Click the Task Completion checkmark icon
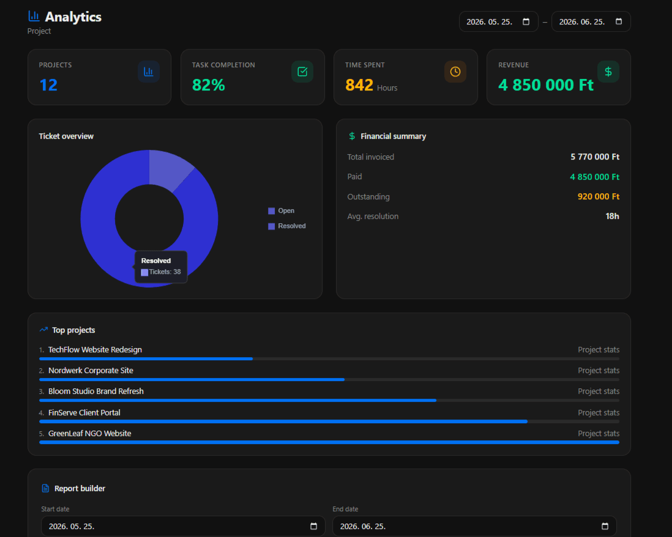Image resolution: width=672 pixels, height=537 pixels. [x=302, y=72]
